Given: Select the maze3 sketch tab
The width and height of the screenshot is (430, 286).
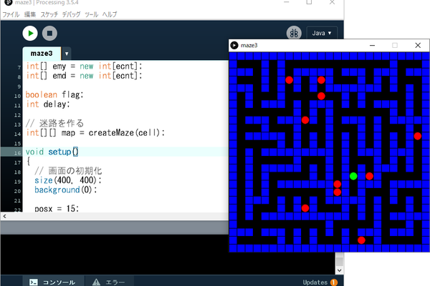Looking at the screenshot, I should coord(42,54).
